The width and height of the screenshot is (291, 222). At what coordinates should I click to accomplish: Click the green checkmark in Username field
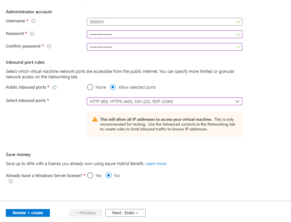[239, 22]
